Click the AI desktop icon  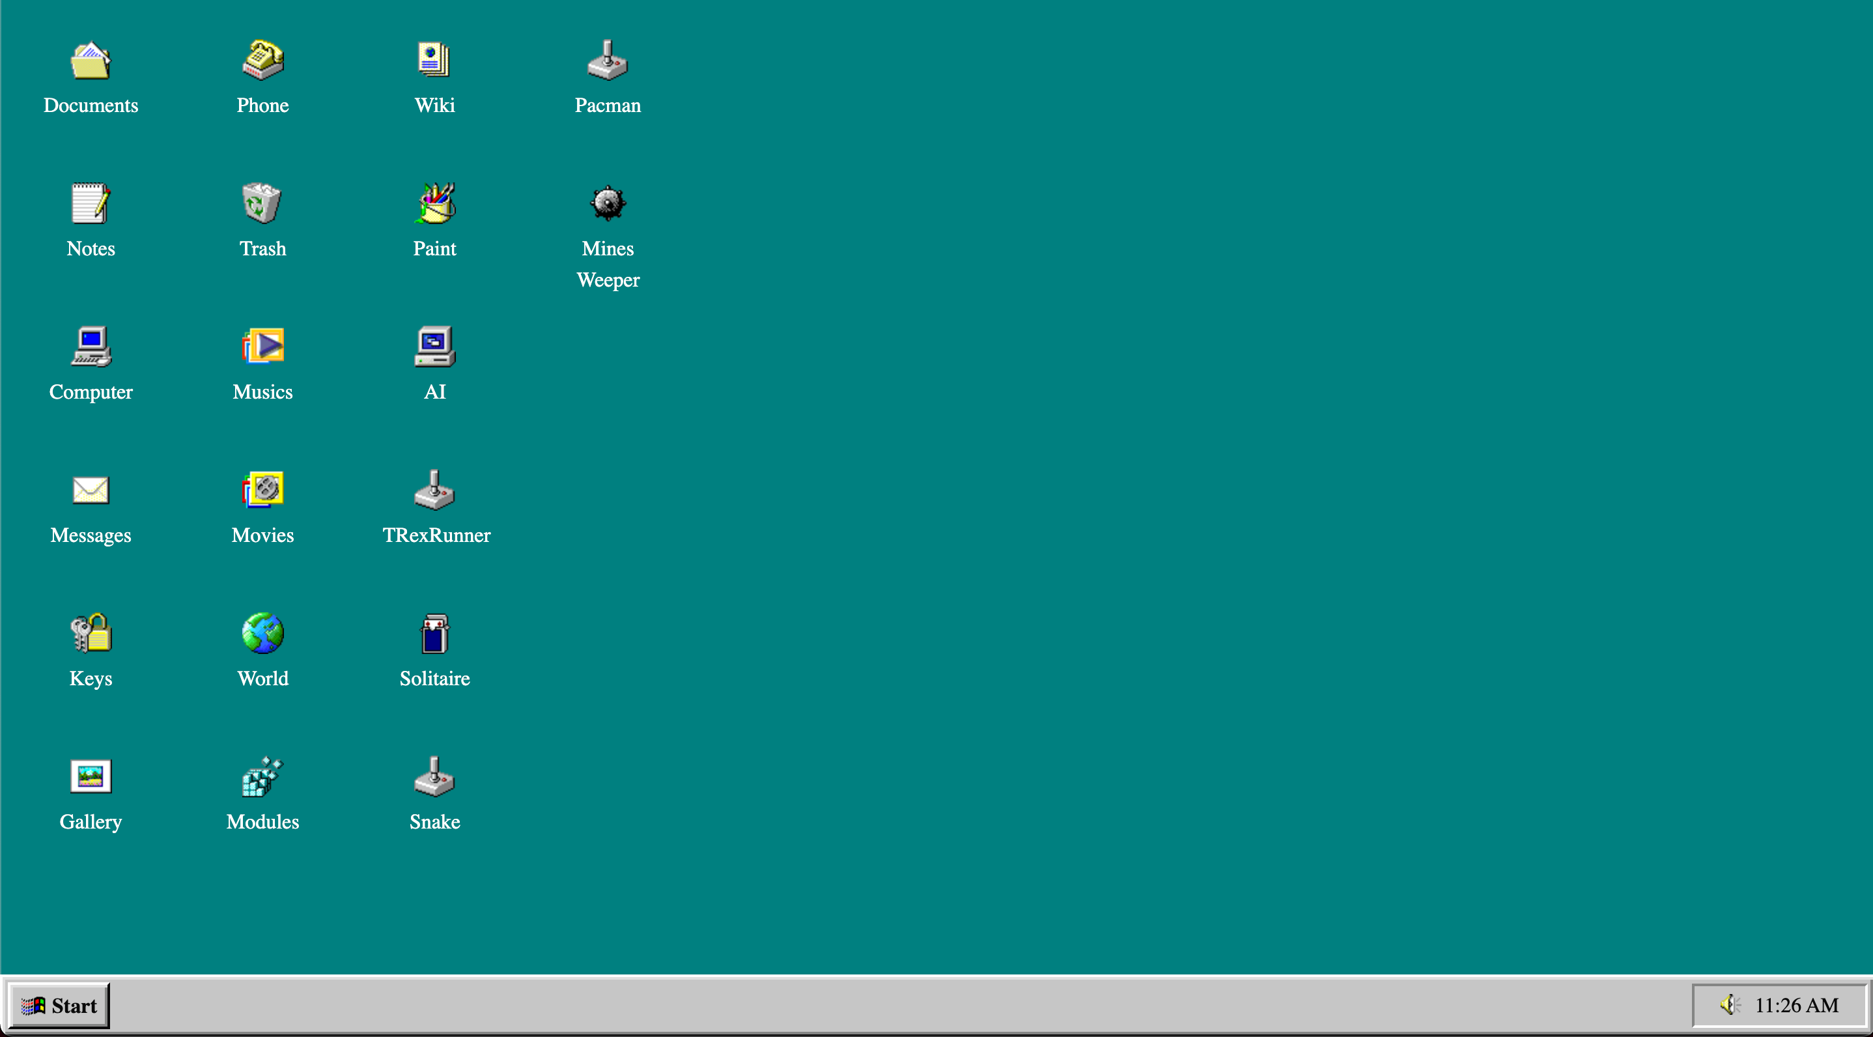(x=434, y=347)
